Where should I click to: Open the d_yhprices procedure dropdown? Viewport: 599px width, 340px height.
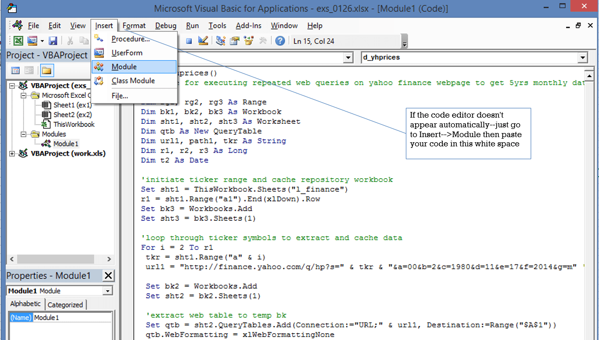point(583,58)
